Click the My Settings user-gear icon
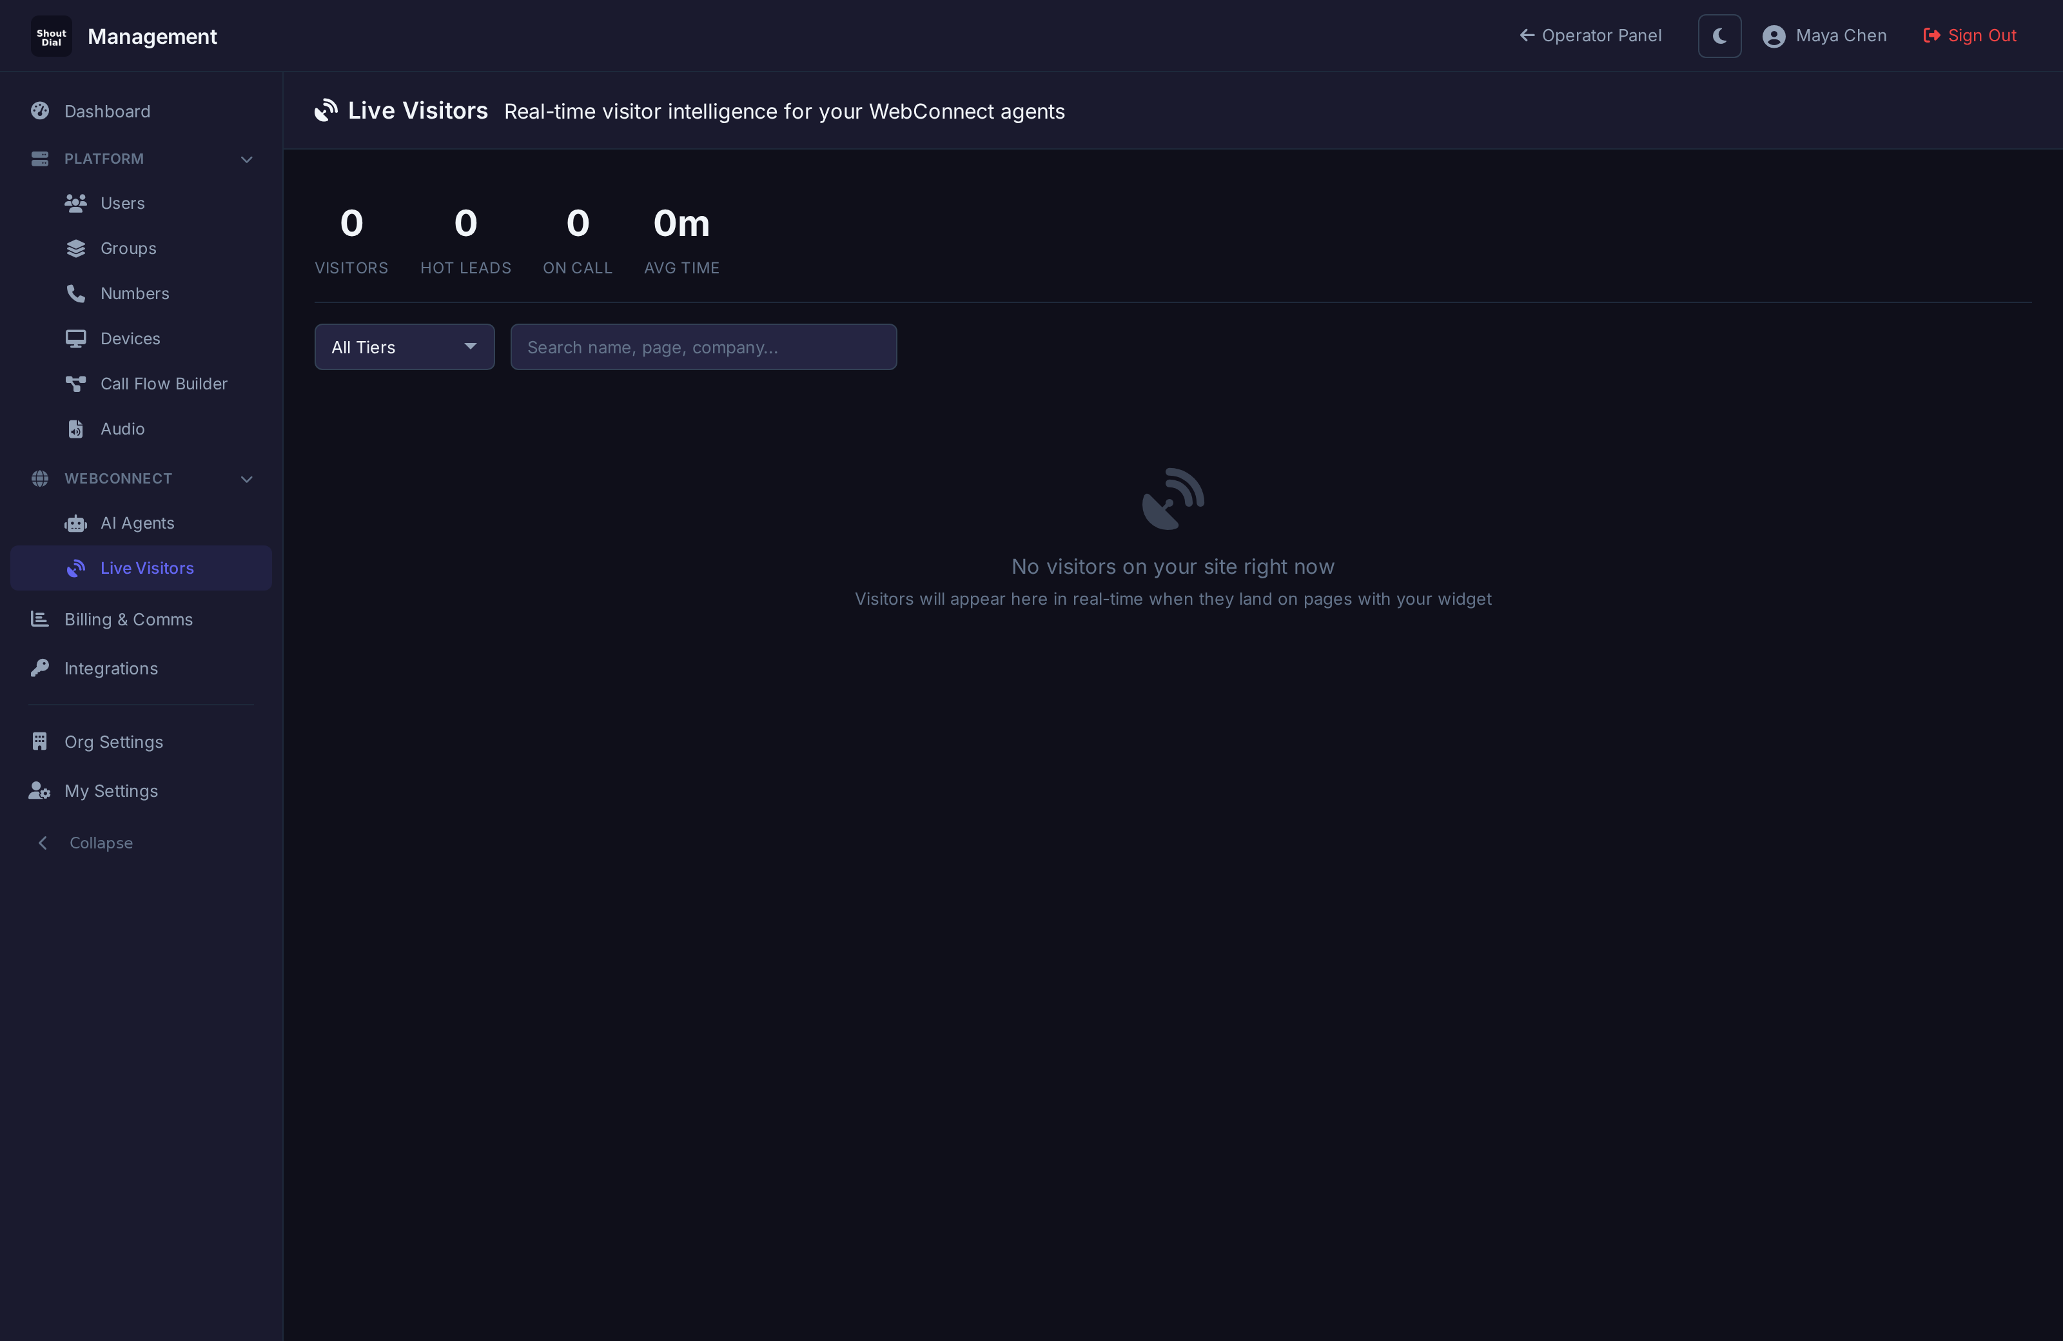The height and width of the screenshot is (1341, 2063). [40, 790]
